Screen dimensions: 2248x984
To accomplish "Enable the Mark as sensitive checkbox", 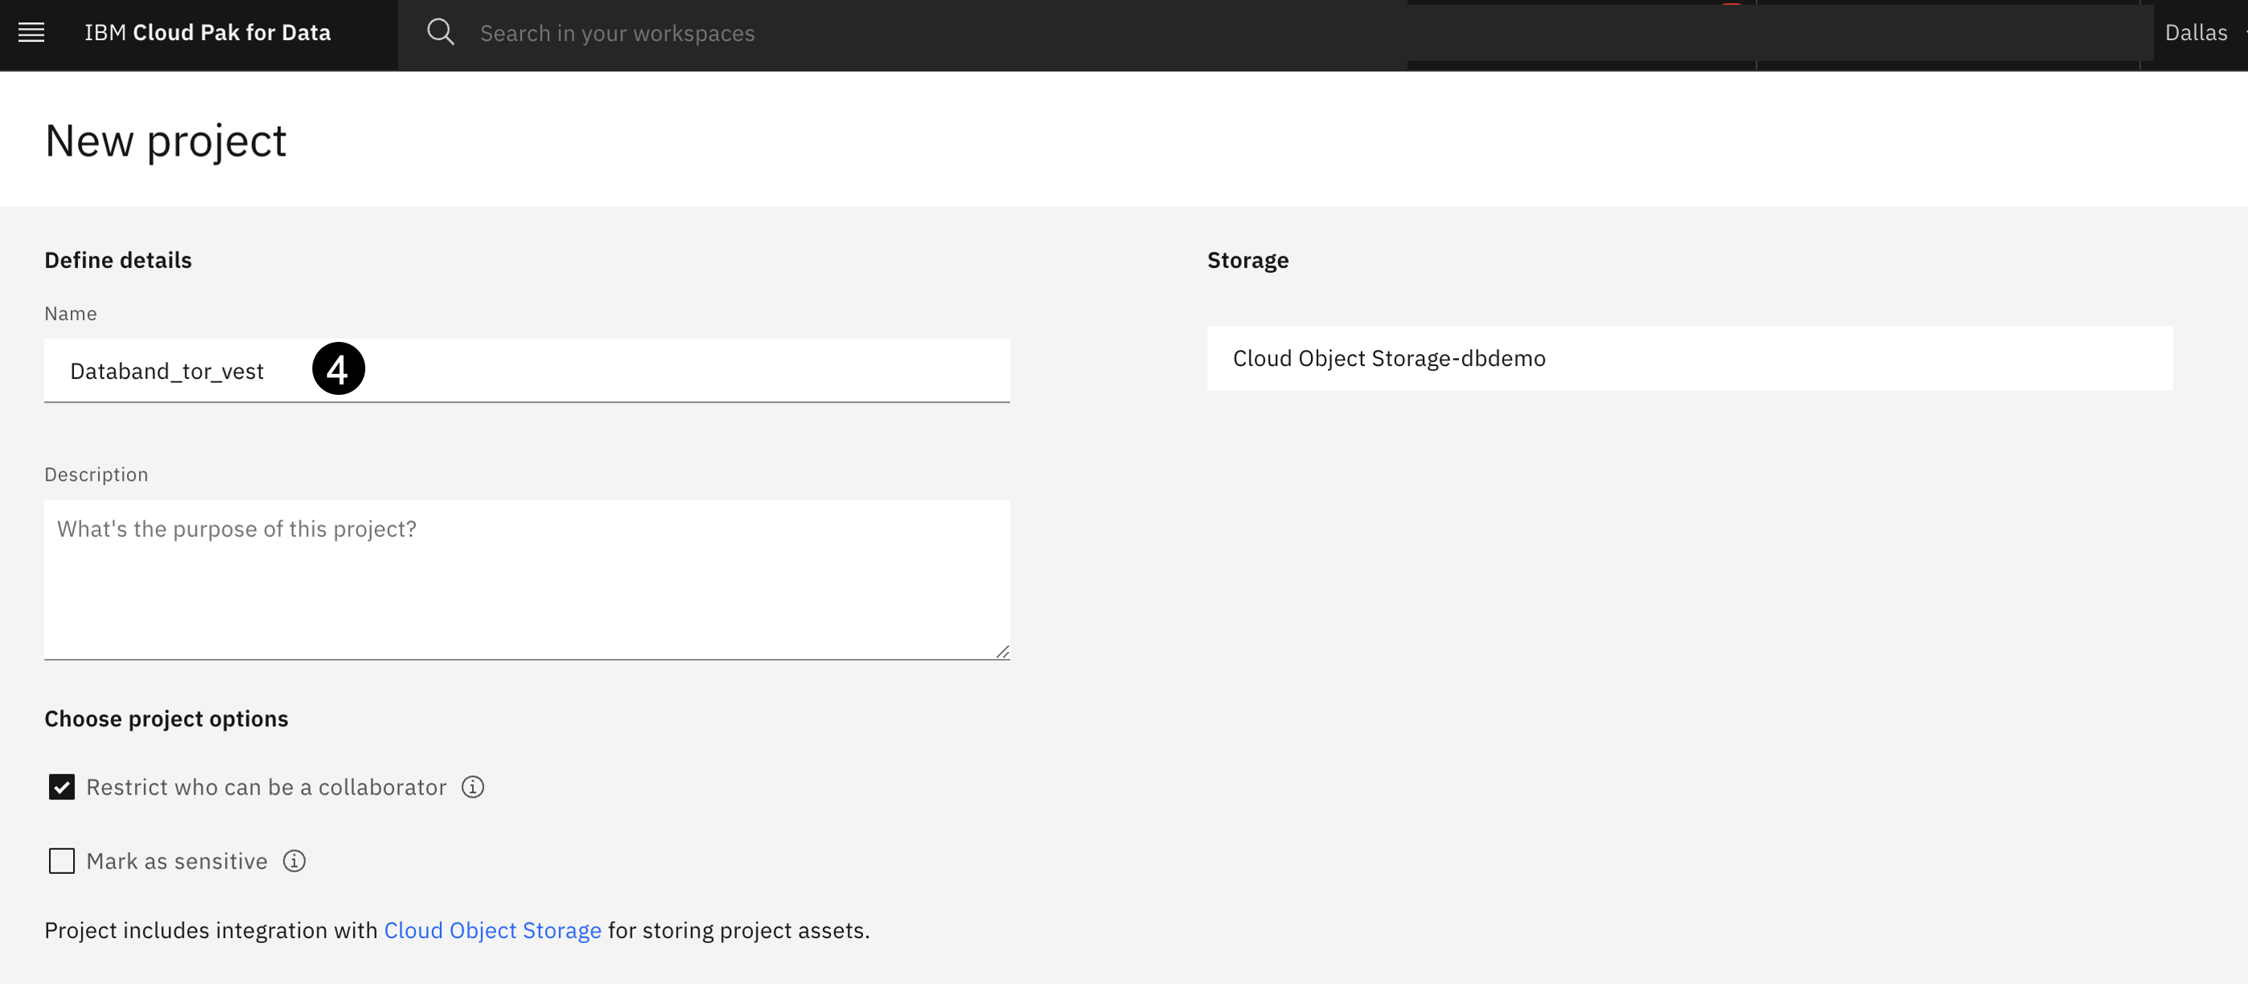I will tap(62, 861).
